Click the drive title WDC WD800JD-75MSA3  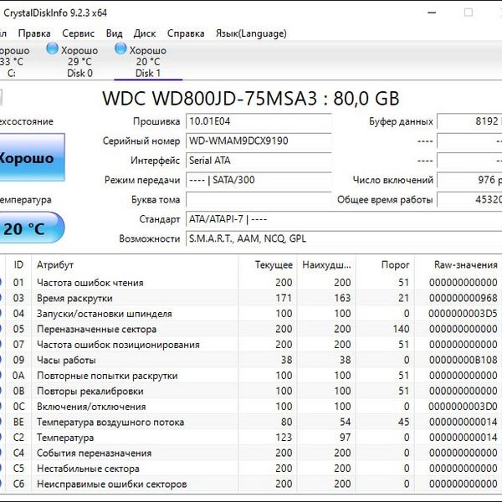(x=209, y=98)
